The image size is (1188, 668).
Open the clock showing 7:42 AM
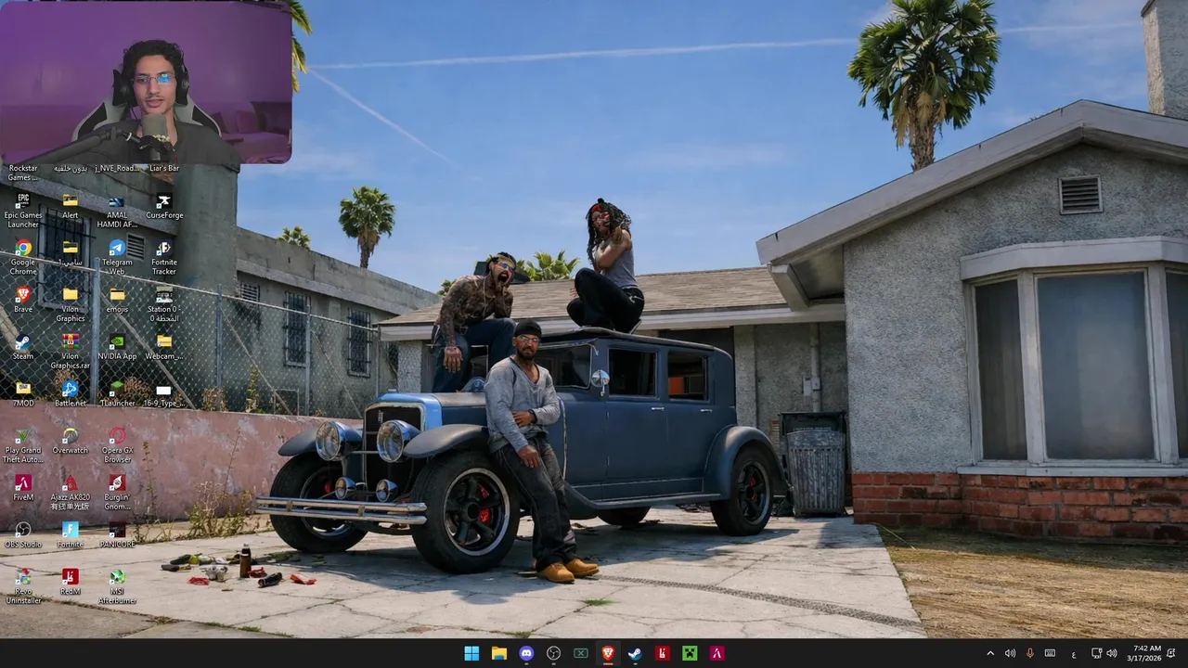(1146, 653)
